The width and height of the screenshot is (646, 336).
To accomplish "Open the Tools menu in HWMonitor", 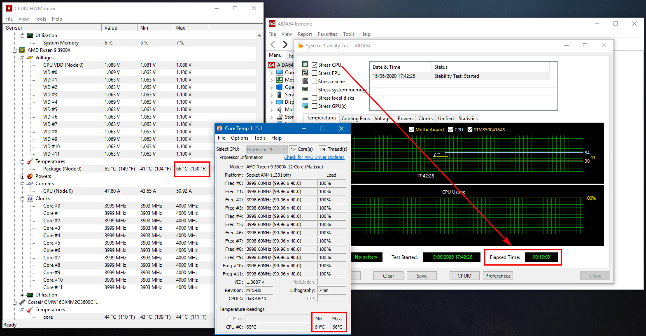I will pyautogui.click(x=40, y=19).
